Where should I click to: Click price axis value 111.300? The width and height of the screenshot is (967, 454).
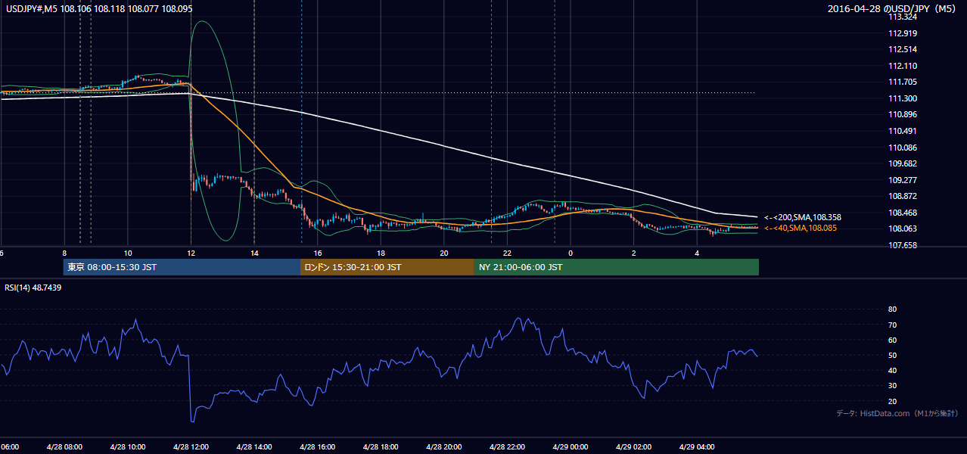click(x=903, y=98)
